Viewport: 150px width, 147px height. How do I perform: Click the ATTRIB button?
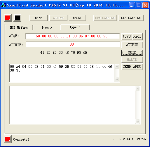(132, 45)
